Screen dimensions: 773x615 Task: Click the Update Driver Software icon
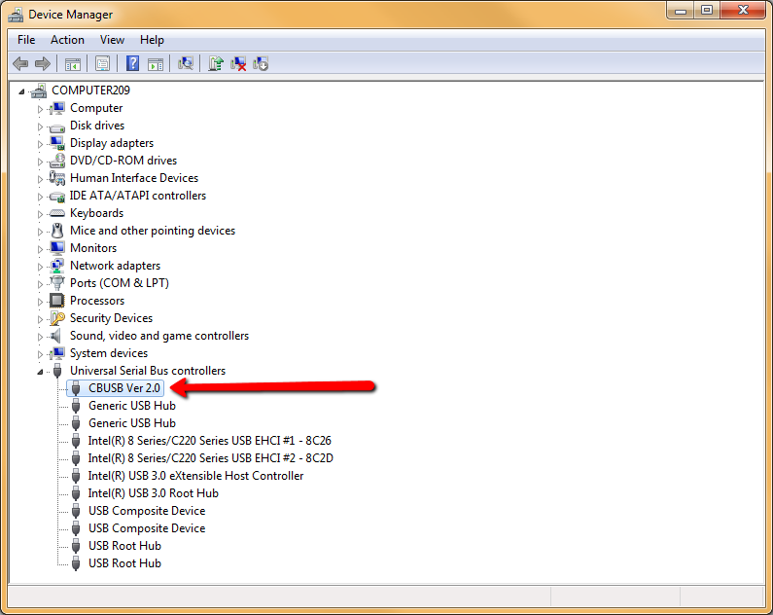[x=216, y=63]
